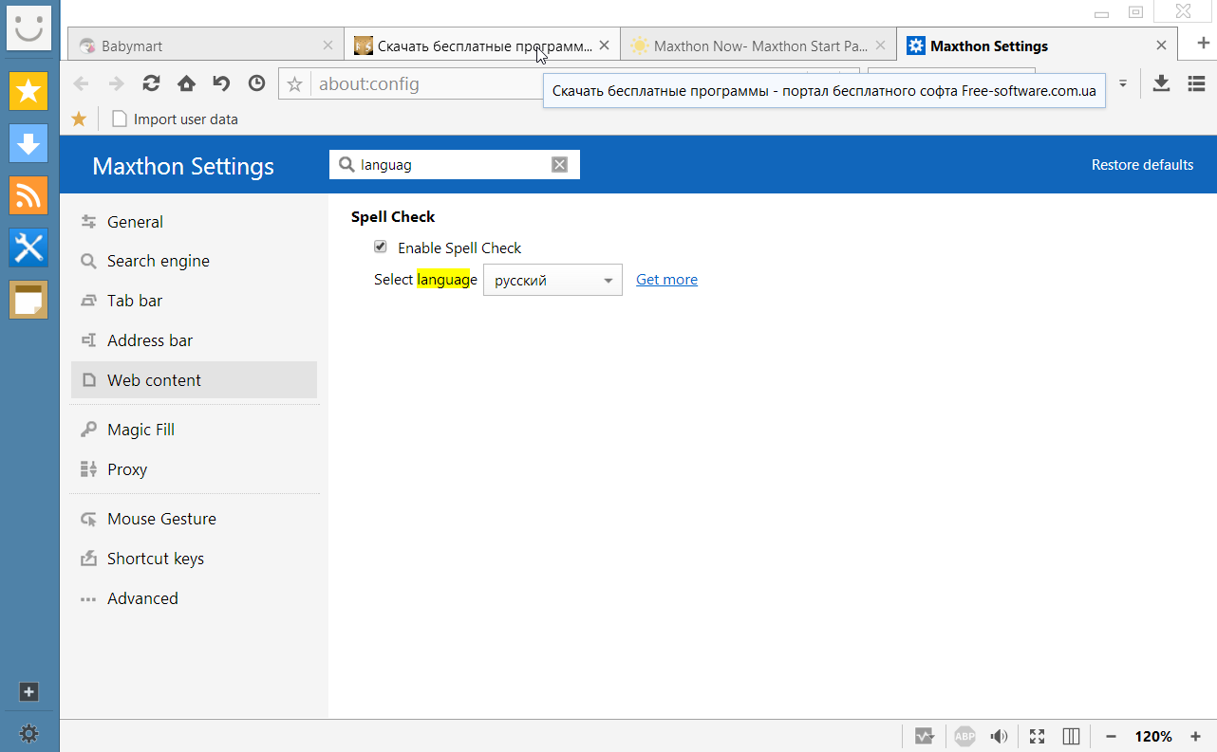Follow the Get more languages link
This screenshot has width=1217, height=752.
(666, 280)
